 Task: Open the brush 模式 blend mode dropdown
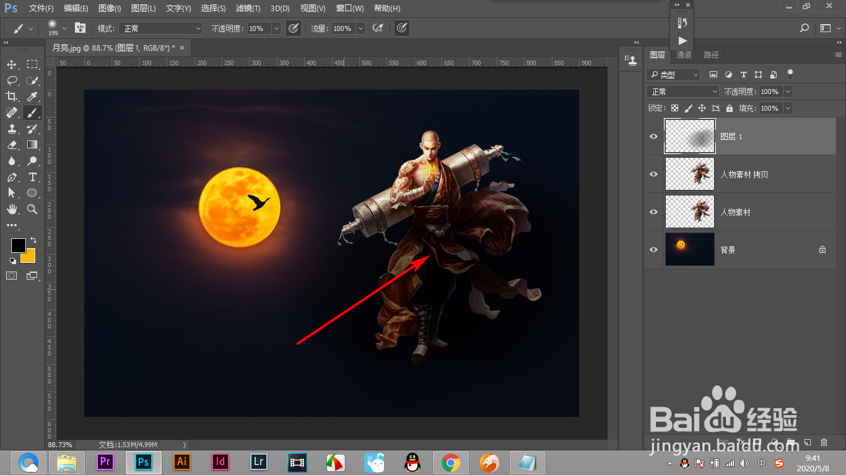click(162, 28)
